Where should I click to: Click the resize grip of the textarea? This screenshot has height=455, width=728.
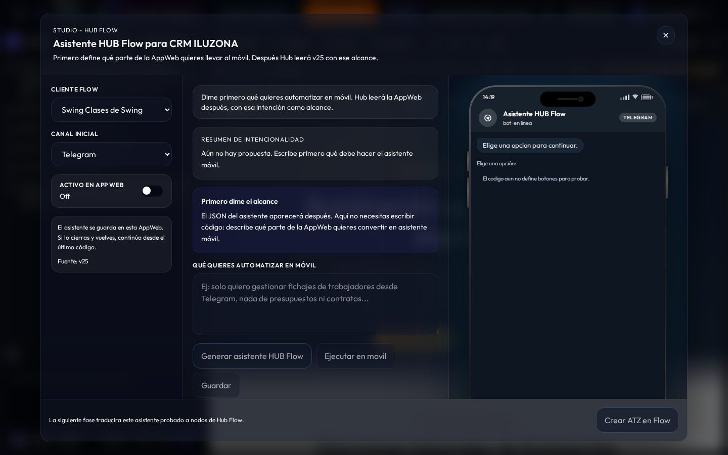(x=435, y=332)
